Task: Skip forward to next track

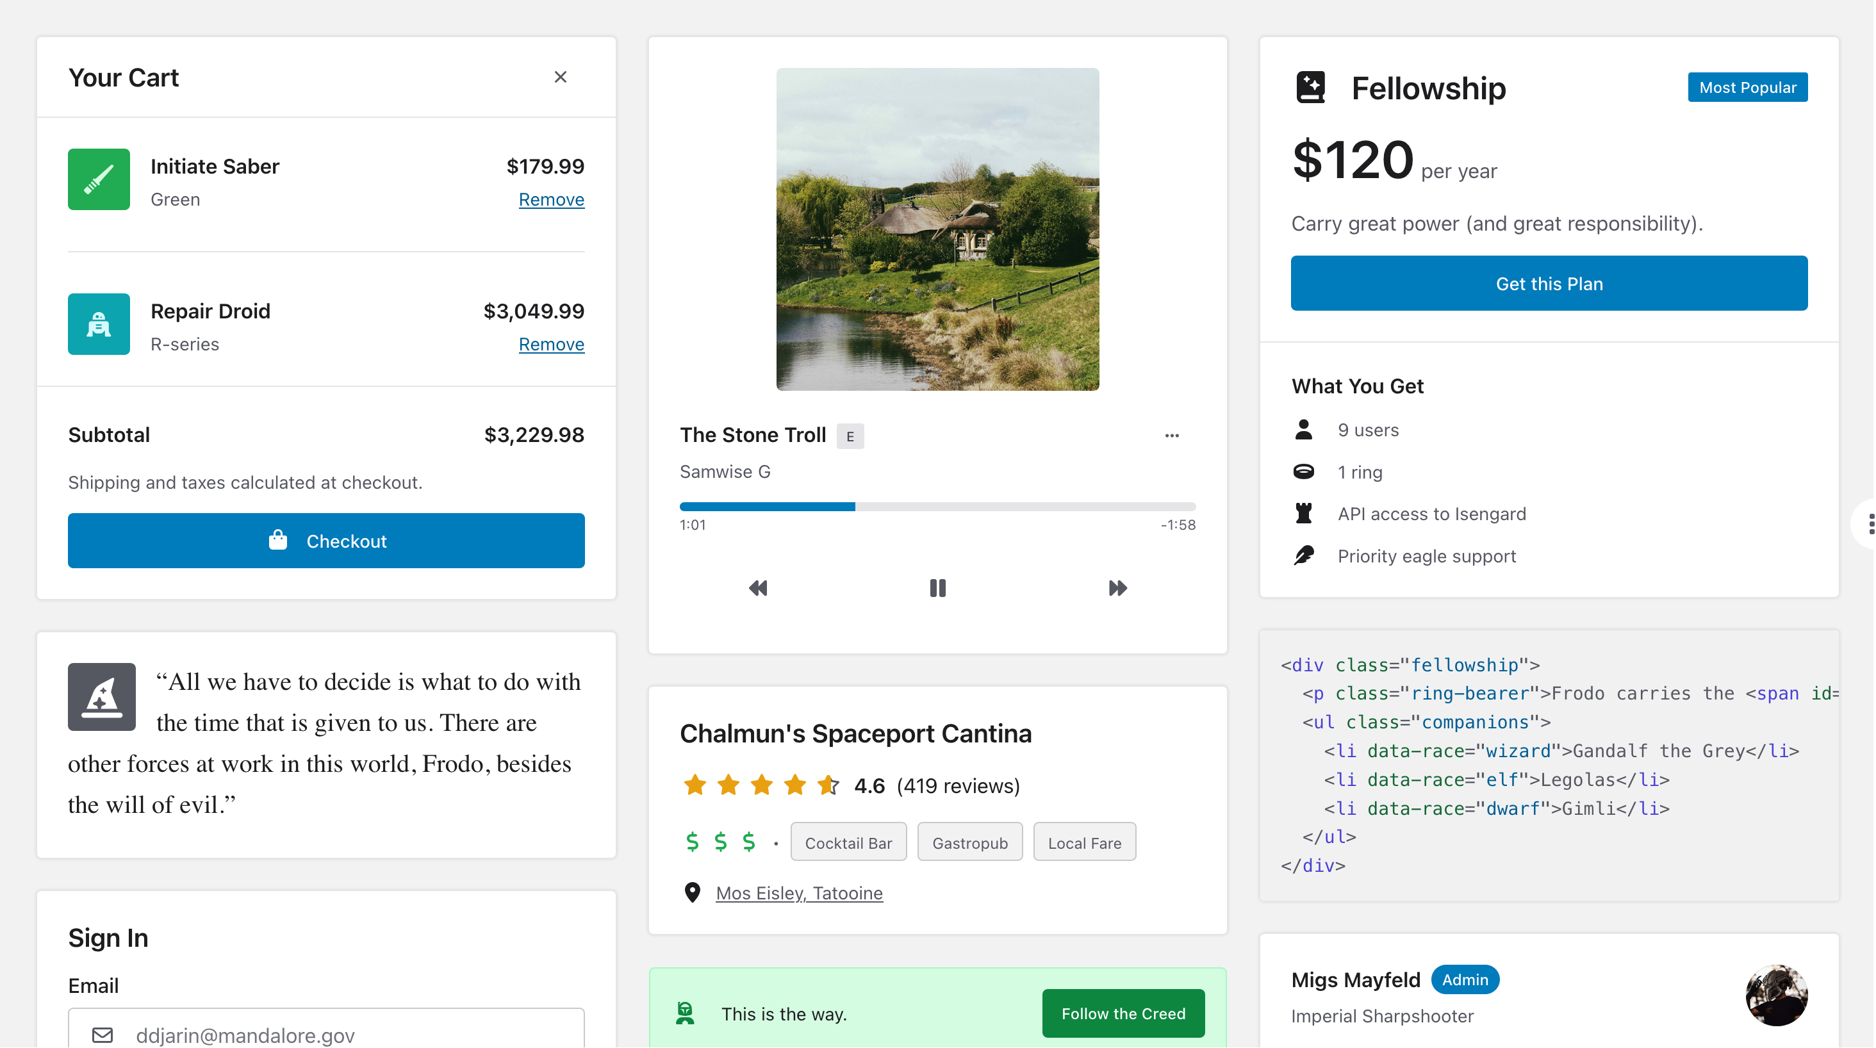Action: tap(1117, 587)
